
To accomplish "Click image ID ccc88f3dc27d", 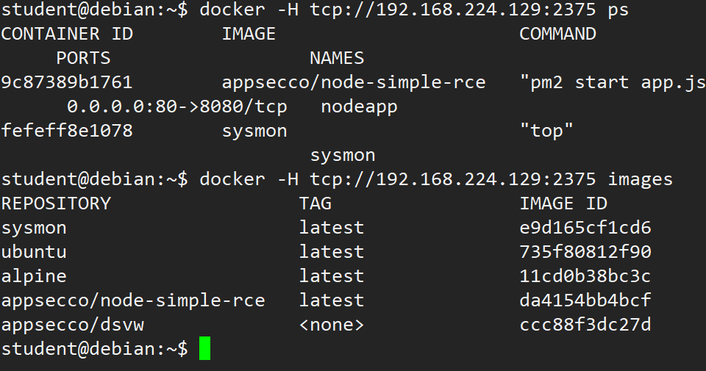I will [x=585, y=325].
